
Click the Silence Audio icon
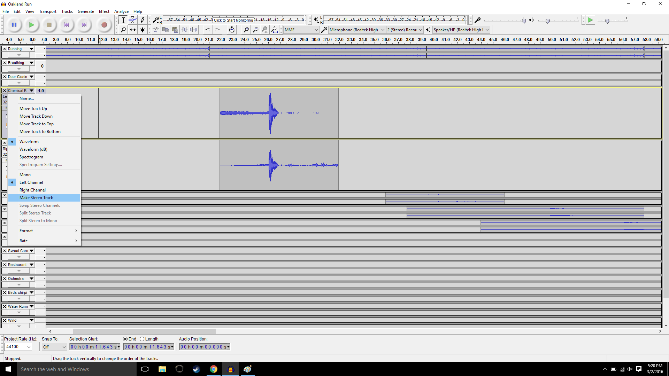[x=194, y=30]
